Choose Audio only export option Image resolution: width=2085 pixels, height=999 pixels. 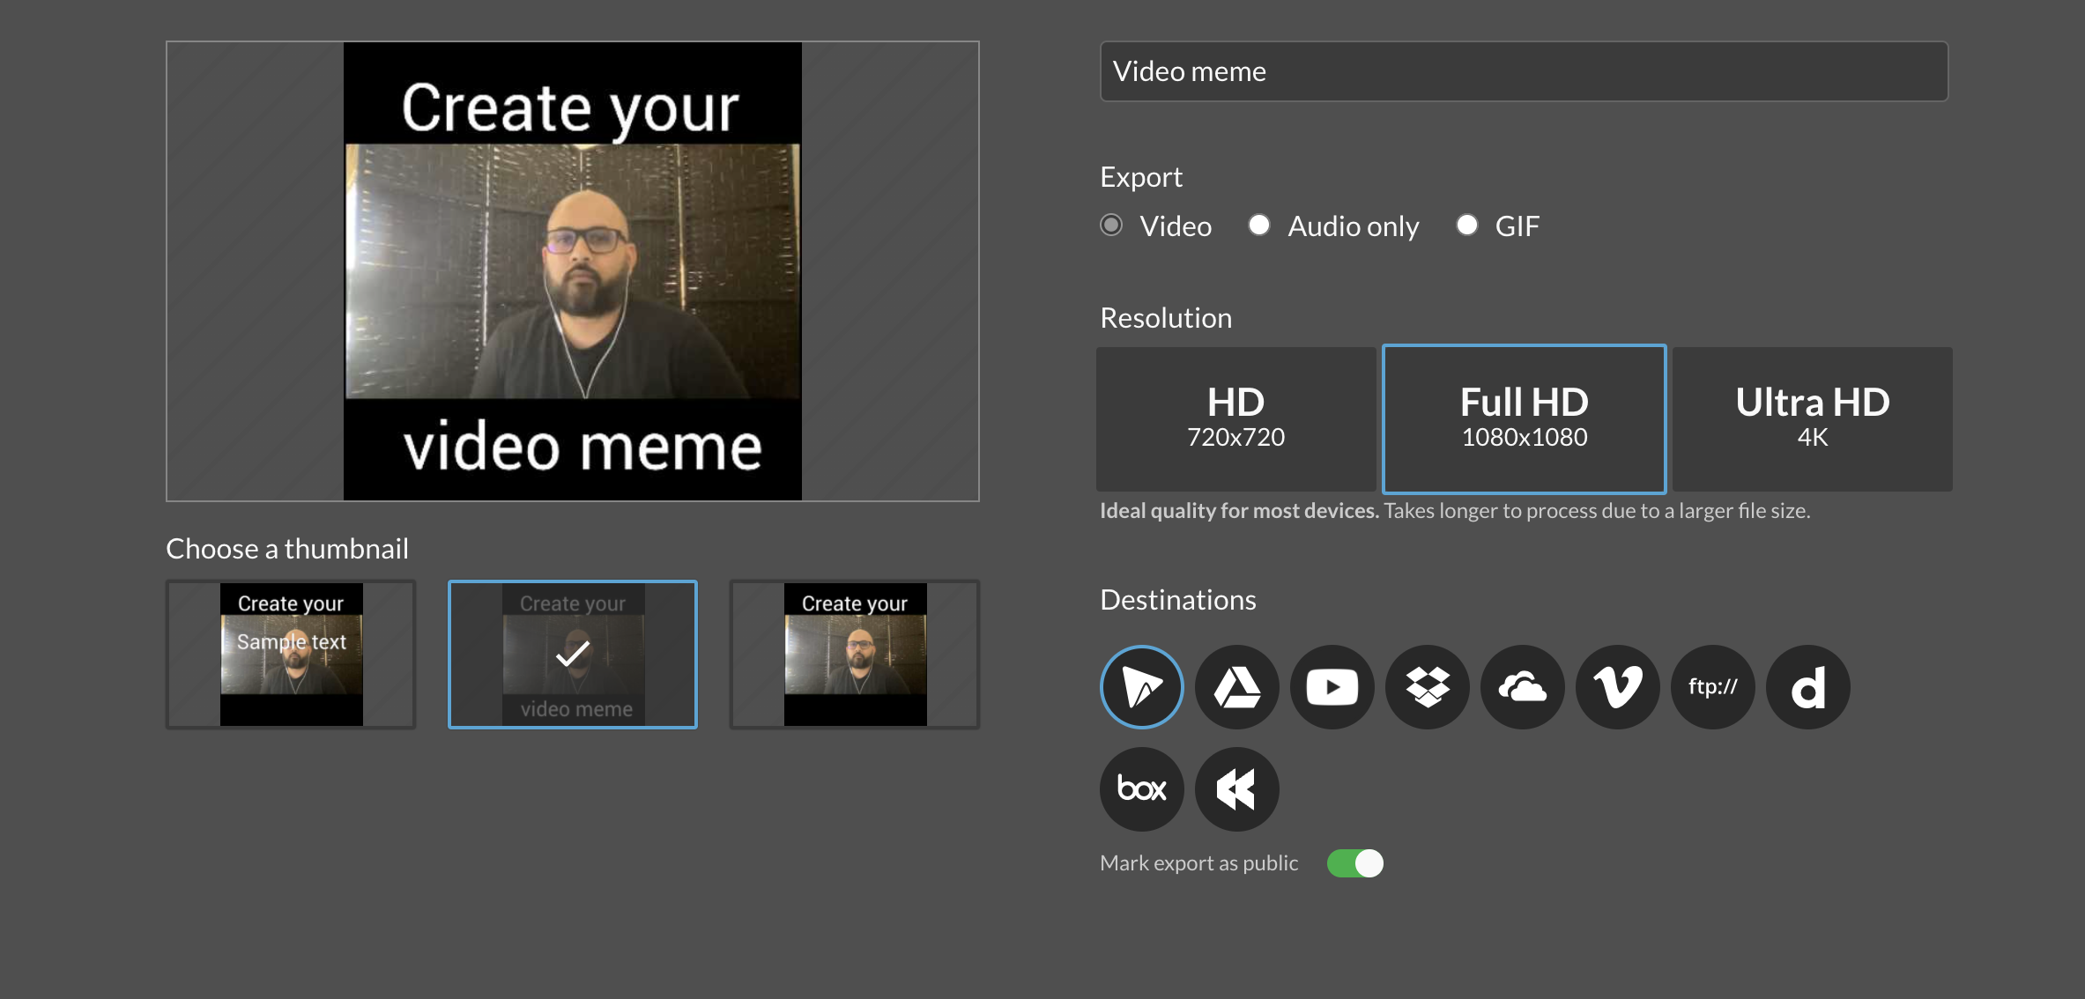(x=1259, y=226)
